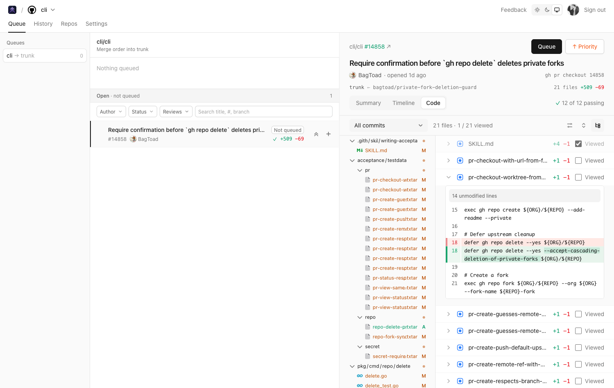The height and width of the screenshot is (388, 614).
Task: Open the Repos tab
Action: pyautogui.click(x=69, y=24)
